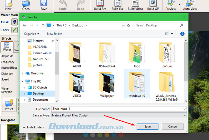Click the Save button in dialog
209x140 pixels.
pos(147,126)
